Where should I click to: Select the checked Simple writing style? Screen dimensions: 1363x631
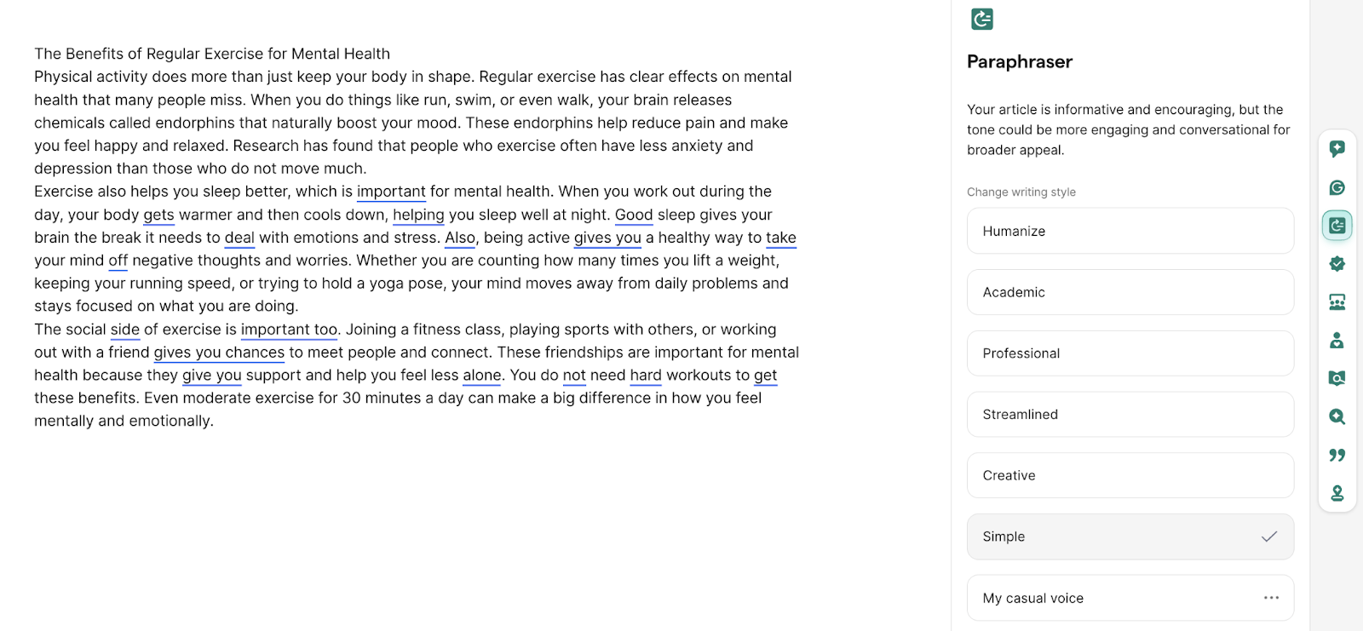tap(1130, 536)
